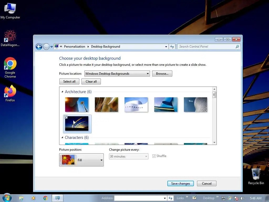Click the Architecture (6) group heading

coord(78,92)
